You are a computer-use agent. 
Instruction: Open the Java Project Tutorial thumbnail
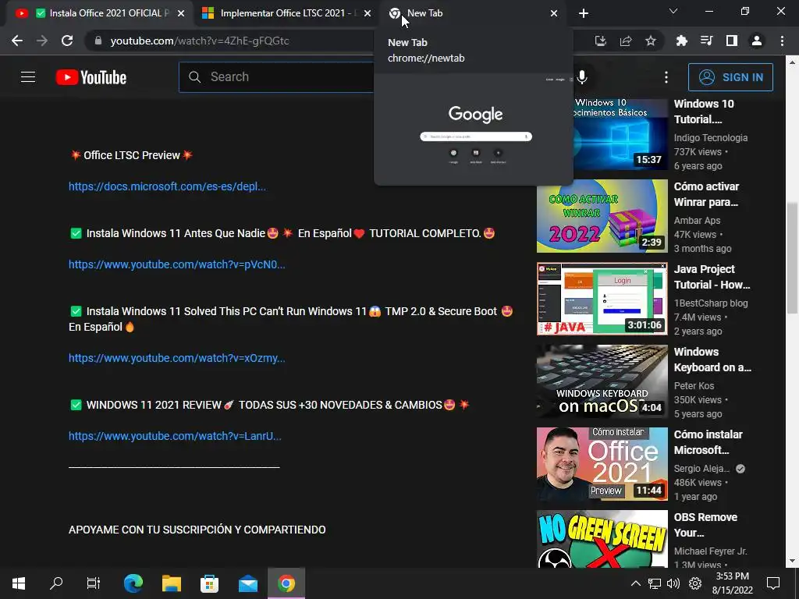click(x=602, y=299)
